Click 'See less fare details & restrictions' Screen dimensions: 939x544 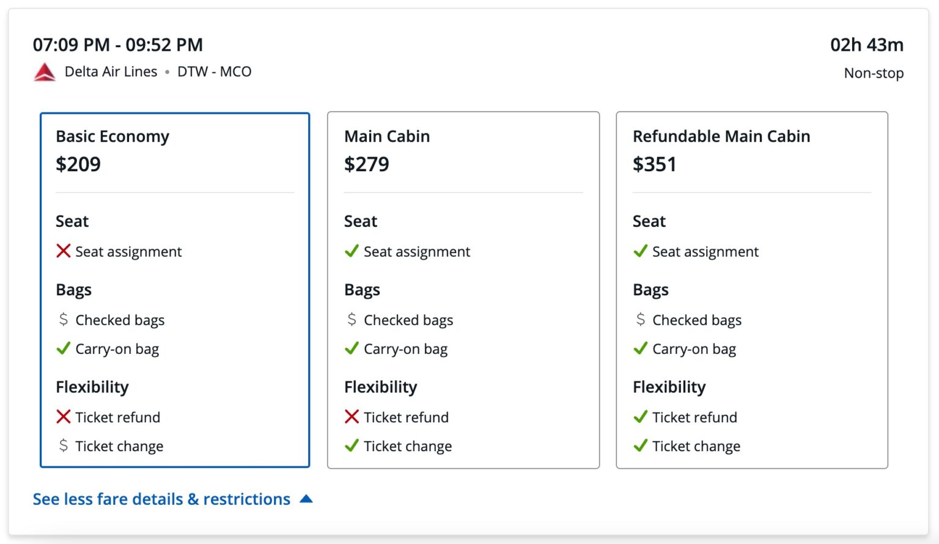click(x=161, y=499)
